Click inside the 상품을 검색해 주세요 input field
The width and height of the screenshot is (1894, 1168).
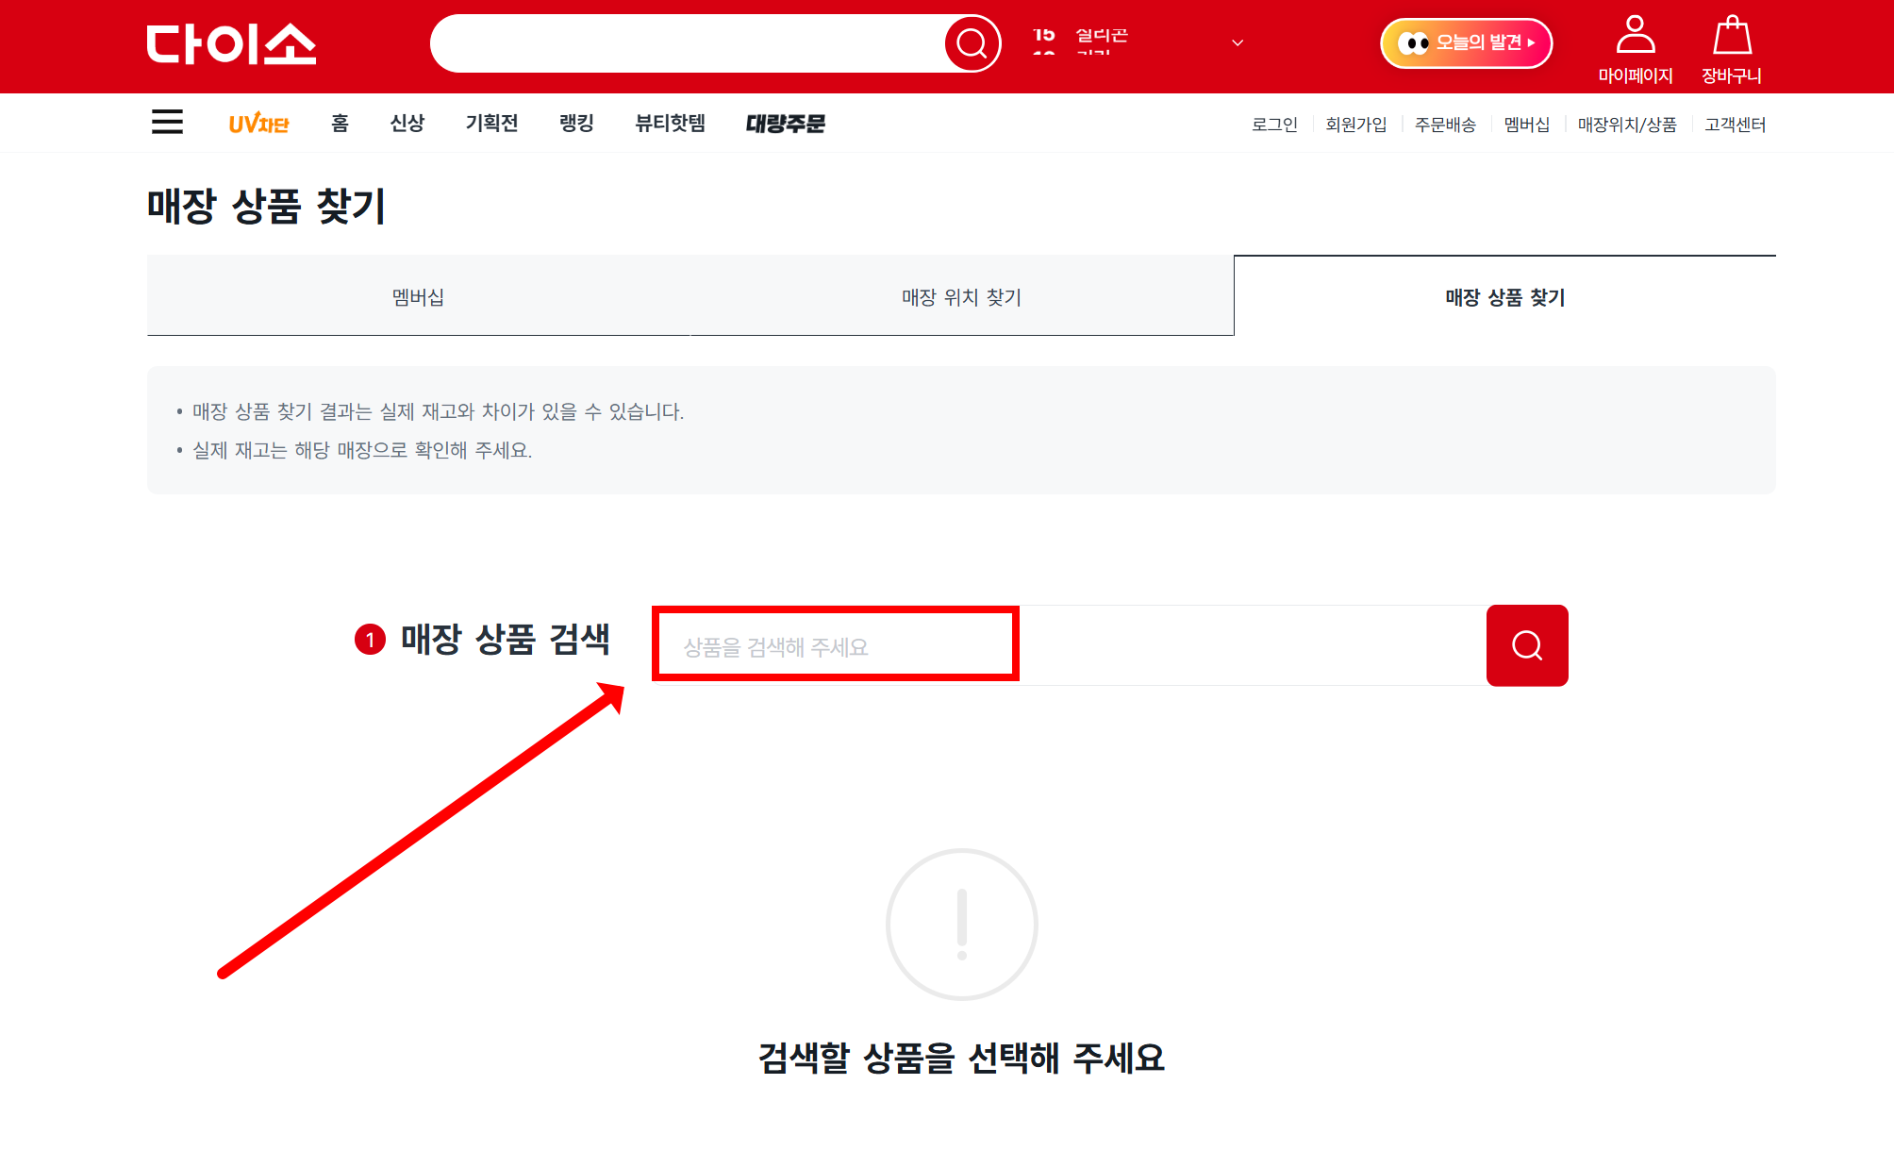tap(835, 644)
